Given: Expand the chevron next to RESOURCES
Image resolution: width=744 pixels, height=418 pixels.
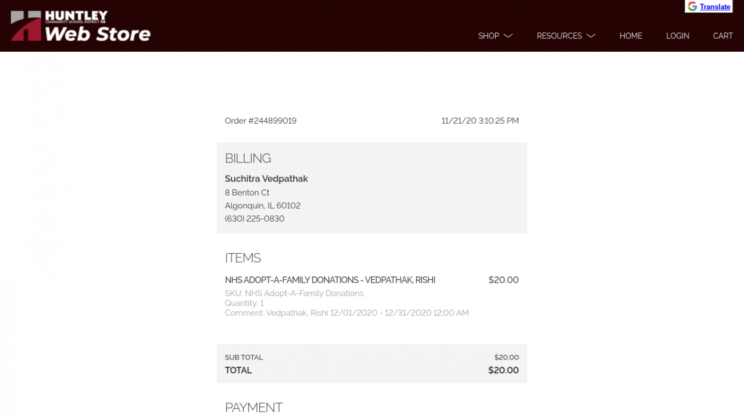Looking at the screenshot, I should pos(591,36).
